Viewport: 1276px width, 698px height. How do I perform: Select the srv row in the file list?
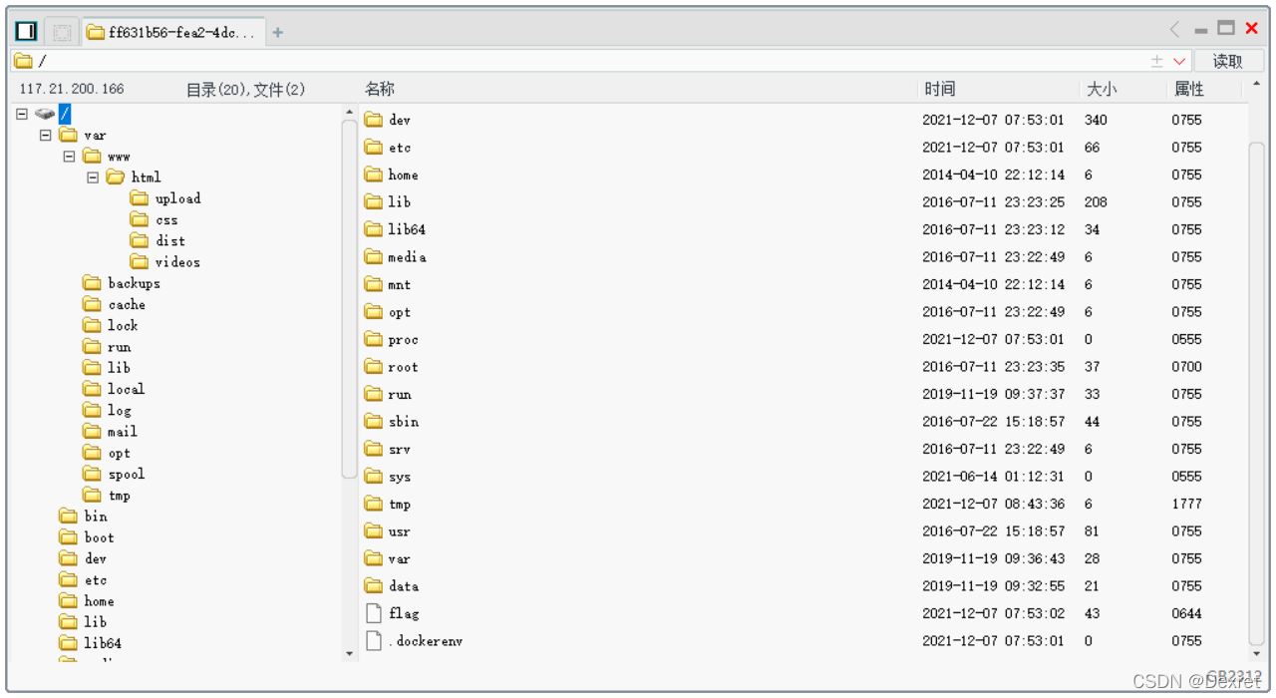point(802,449)
